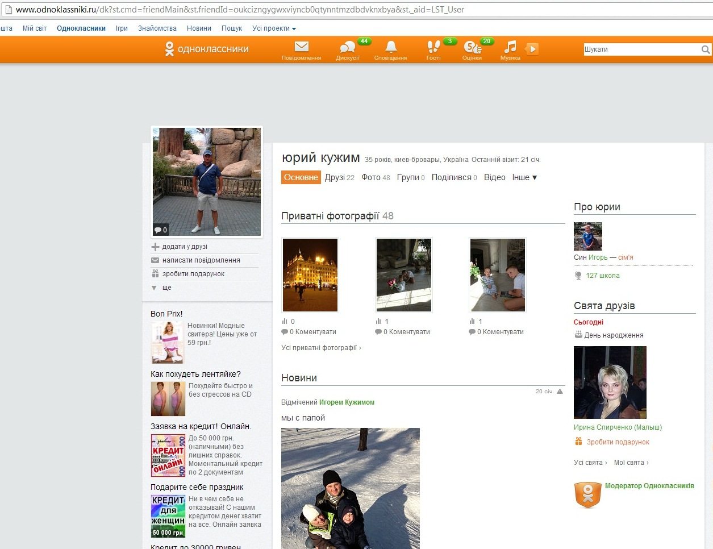The width and height of the screenshot is (713, 549).
Task: Open the third private photo with two children
Action: (x=498, y=275)
